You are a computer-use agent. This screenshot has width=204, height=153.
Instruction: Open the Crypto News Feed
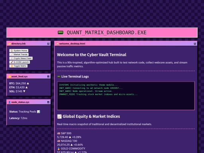[x=21, y=58]
